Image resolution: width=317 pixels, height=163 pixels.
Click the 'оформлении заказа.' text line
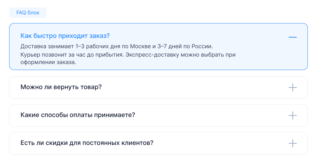pos(48,62)
